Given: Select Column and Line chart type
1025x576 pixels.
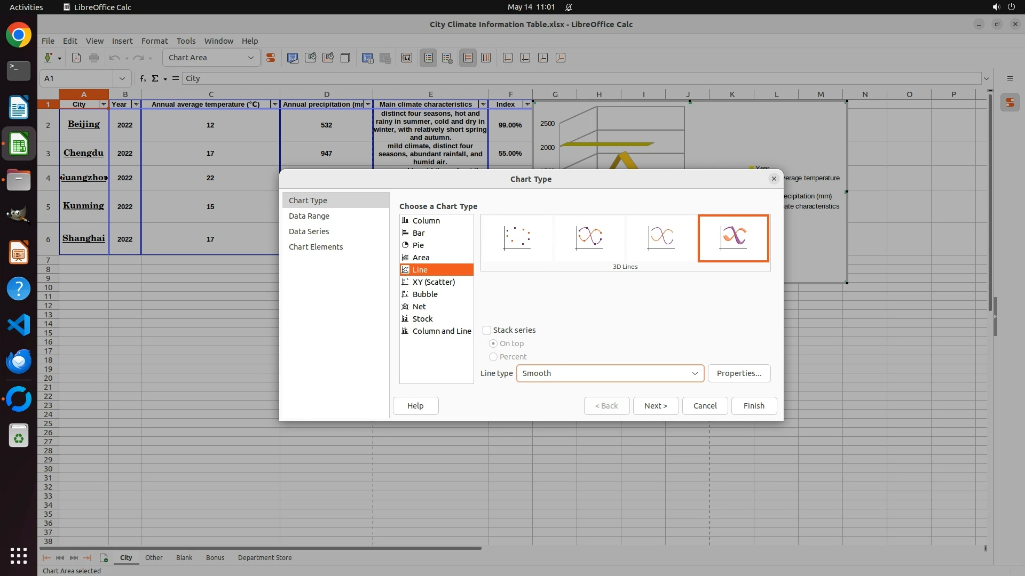Looking at the screenshot, I should 441,331.
